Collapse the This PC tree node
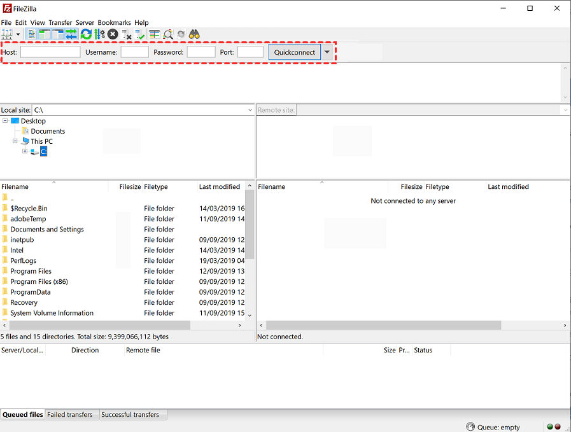Screen dimensions: 571x432 point(15,141)
